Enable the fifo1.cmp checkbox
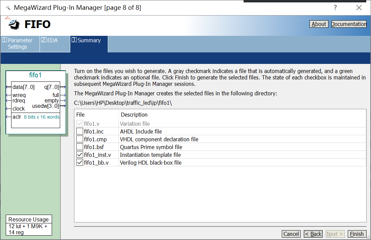The height and width of the screenshot is (240, 371). [80, 139]
